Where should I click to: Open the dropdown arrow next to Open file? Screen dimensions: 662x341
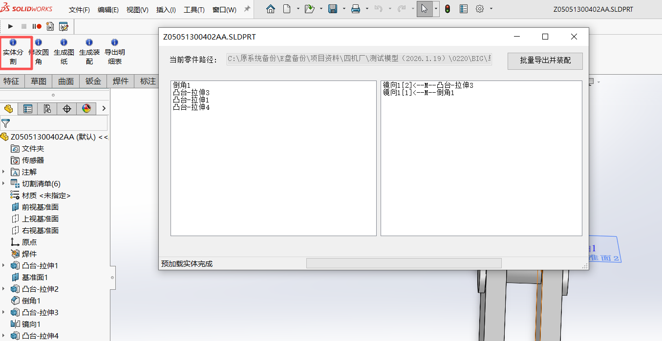(x=321, y=9)
